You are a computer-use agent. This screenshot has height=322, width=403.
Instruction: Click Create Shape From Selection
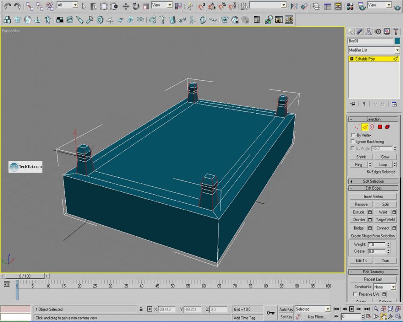click(373, 235)
